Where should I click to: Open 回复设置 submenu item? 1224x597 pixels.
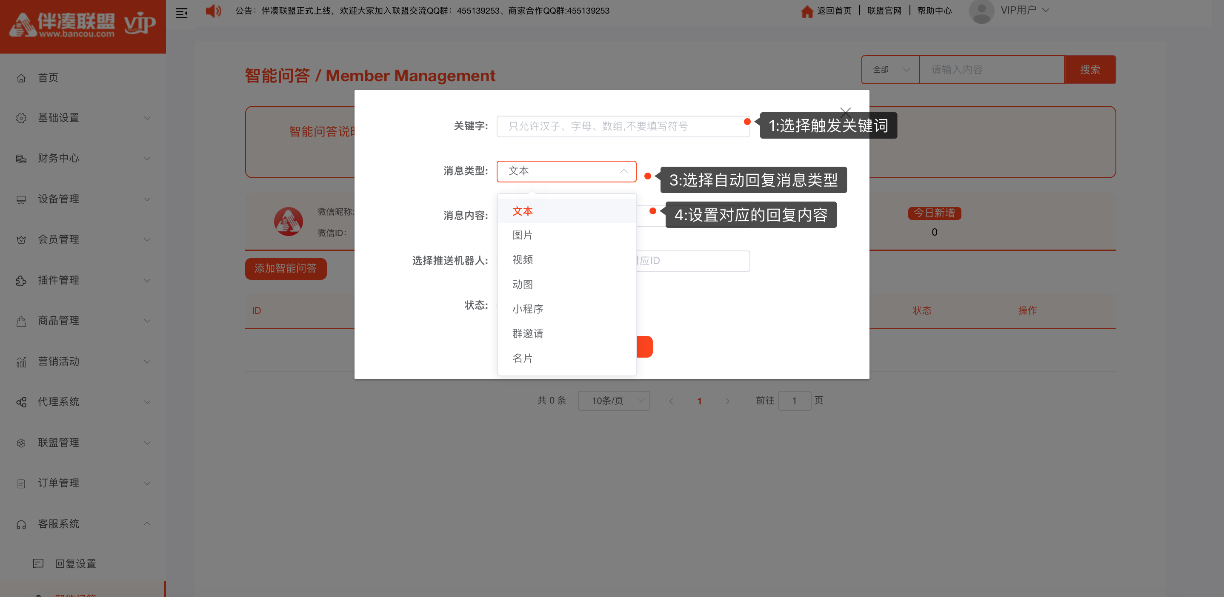83,563
